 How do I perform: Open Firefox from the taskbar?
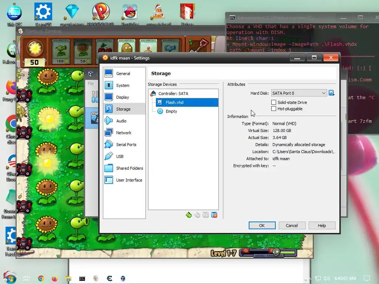[x=55, y=278]
